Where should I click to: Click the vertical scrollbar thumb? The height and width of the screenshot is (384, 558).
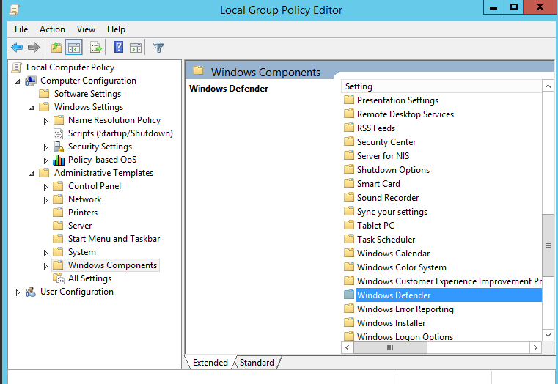548,245
